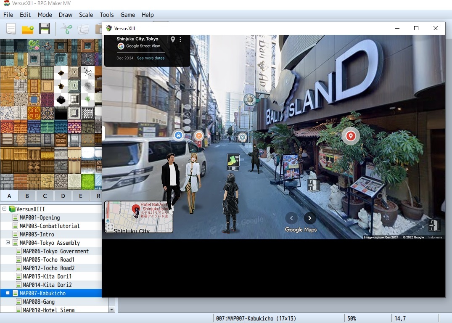
Task: Collapse the MAP007-Kabukicho tree node
Action: [8, 293]
